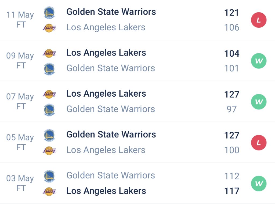
Task: Click green W badge for 03 May game
Action: pos(259,184)
